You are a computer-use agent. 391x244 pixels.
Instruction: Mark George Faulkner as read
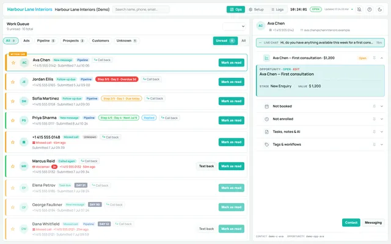point(232,207)
